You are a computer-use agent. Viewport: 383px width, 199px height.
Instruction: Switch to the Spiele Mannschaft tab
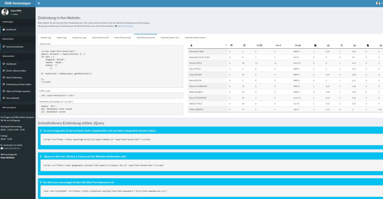[100, 38]
